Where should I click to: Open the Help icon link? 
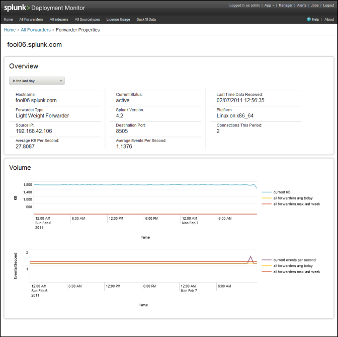pyautogui.click(x=309, y=20)
